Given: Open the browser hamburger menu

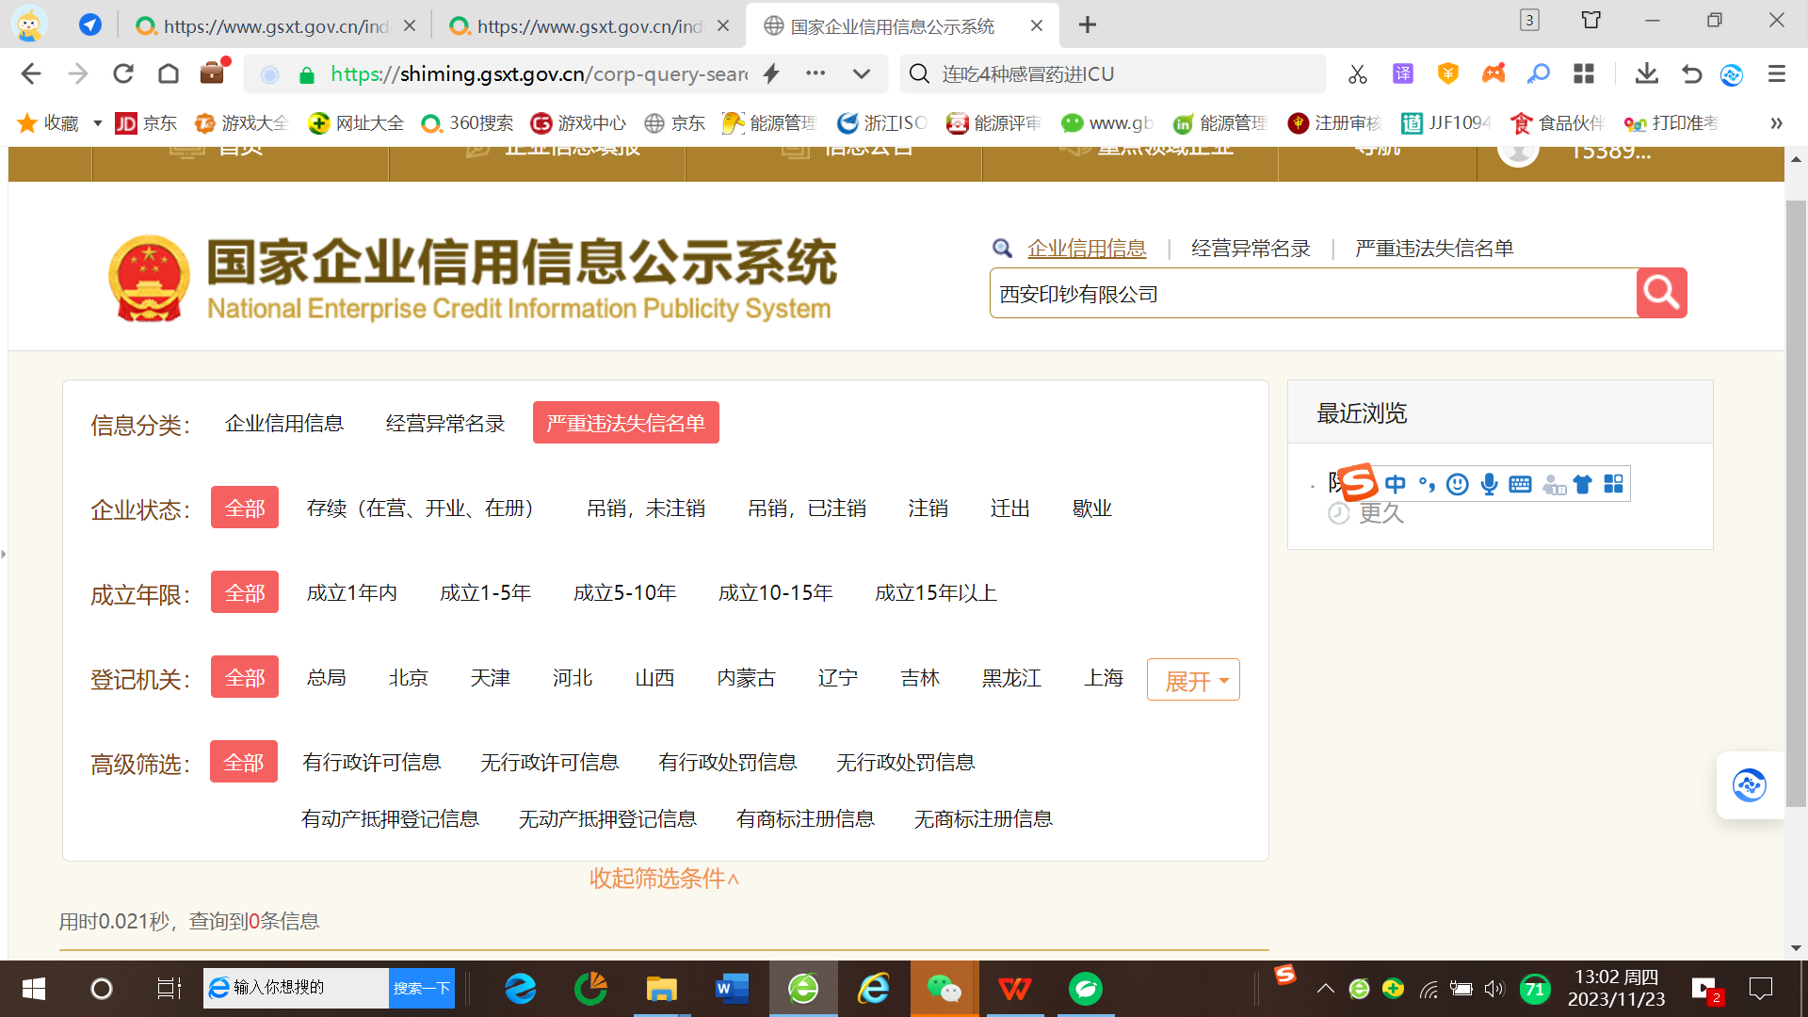Looking at the screenshot, I should 1776,74.
